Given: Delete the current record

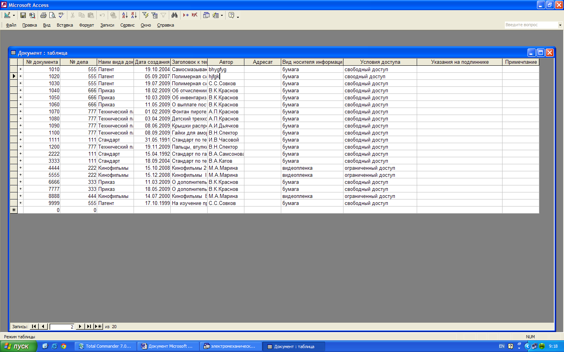Looking at the screenshot, I should click(x=195, y=15).
